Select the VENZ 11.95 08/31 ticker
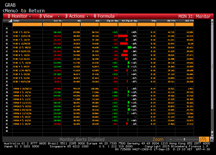 tap(22, 70)
